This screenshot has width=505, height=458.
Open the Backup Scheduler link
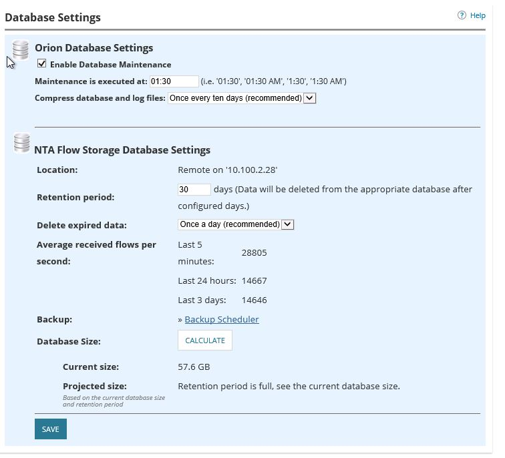point(221,319)
